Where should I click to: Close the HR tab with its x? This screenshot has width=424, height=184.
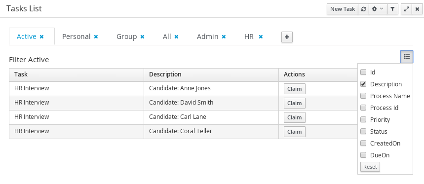click(261, 37)
